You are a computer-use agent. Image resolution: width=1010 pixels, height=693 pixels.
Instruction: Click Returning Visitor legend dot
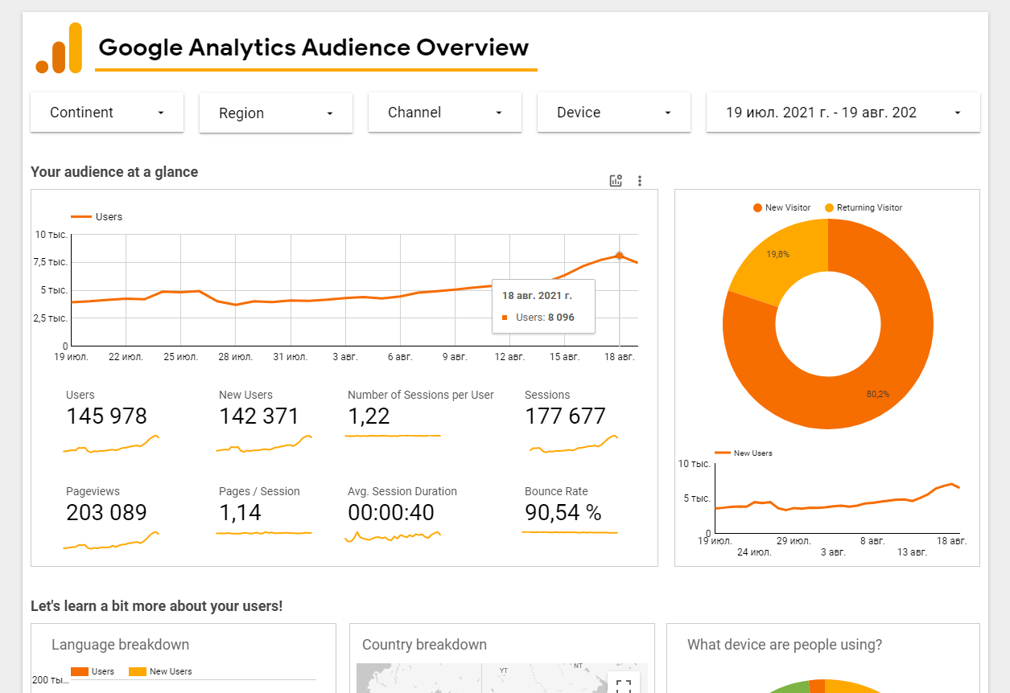(x=830, y=208)
